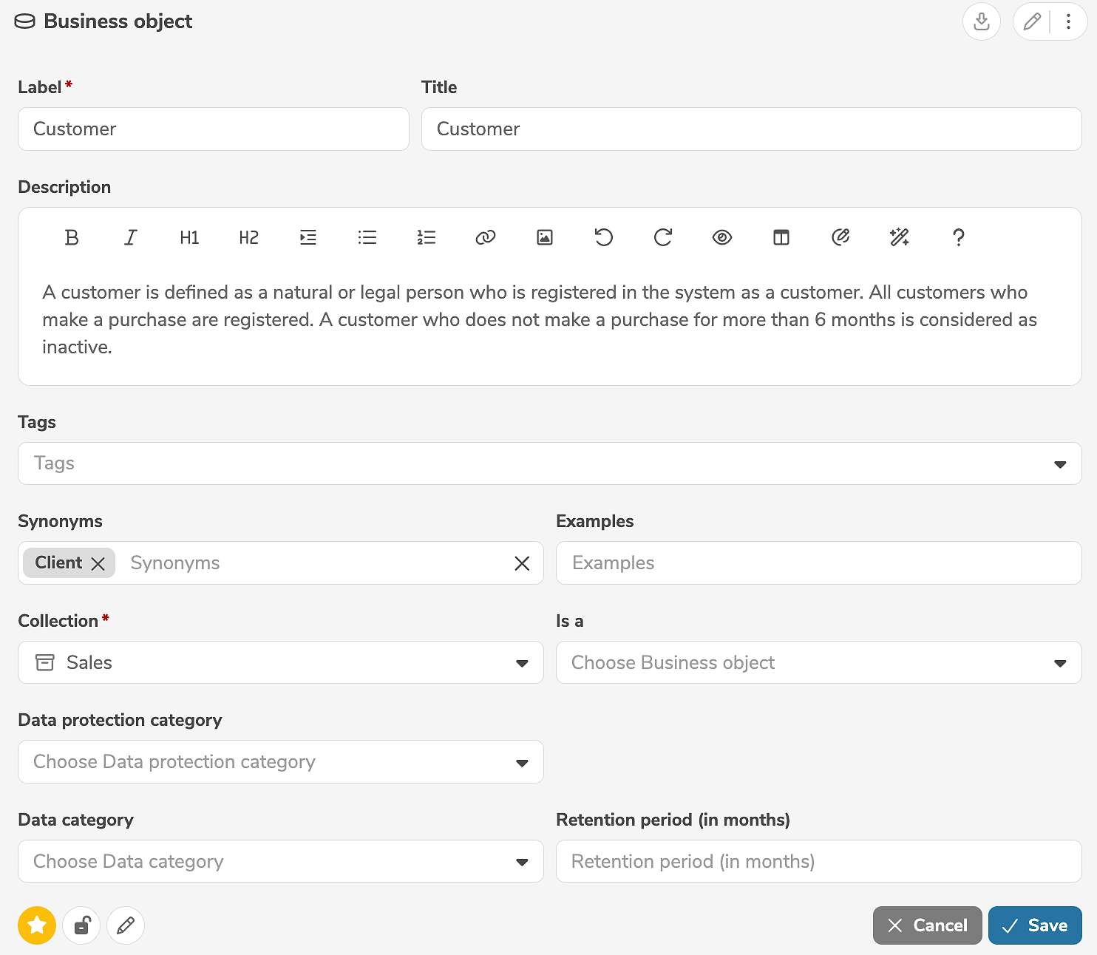The width and height of the screenshot is (1097, 955).
Task: Apply italic formatting in description toolbar
Action: click(x=131, y=237)
